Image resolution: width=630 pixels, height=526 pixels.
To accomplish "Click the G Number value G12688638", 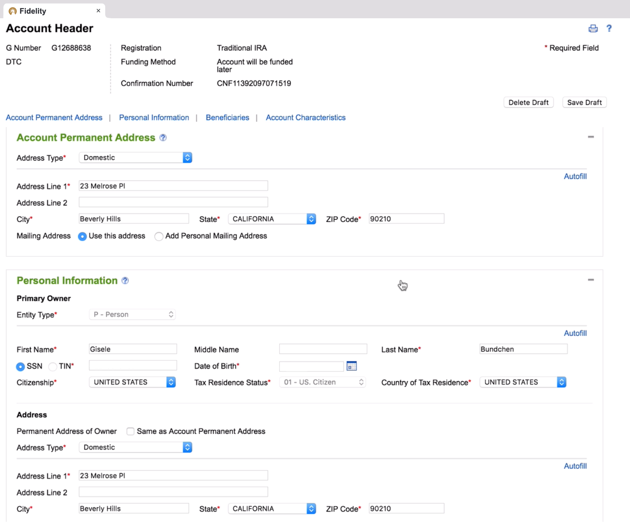I will click(71, 48).
